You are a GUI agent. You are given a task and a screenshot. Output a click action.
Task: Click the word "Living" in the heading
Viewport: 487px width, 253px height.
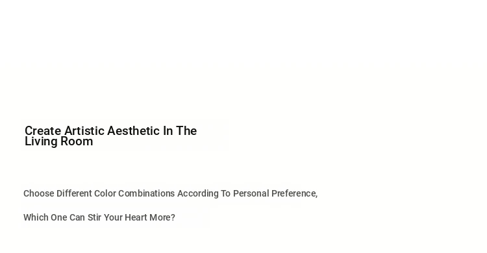pos(41,142)
